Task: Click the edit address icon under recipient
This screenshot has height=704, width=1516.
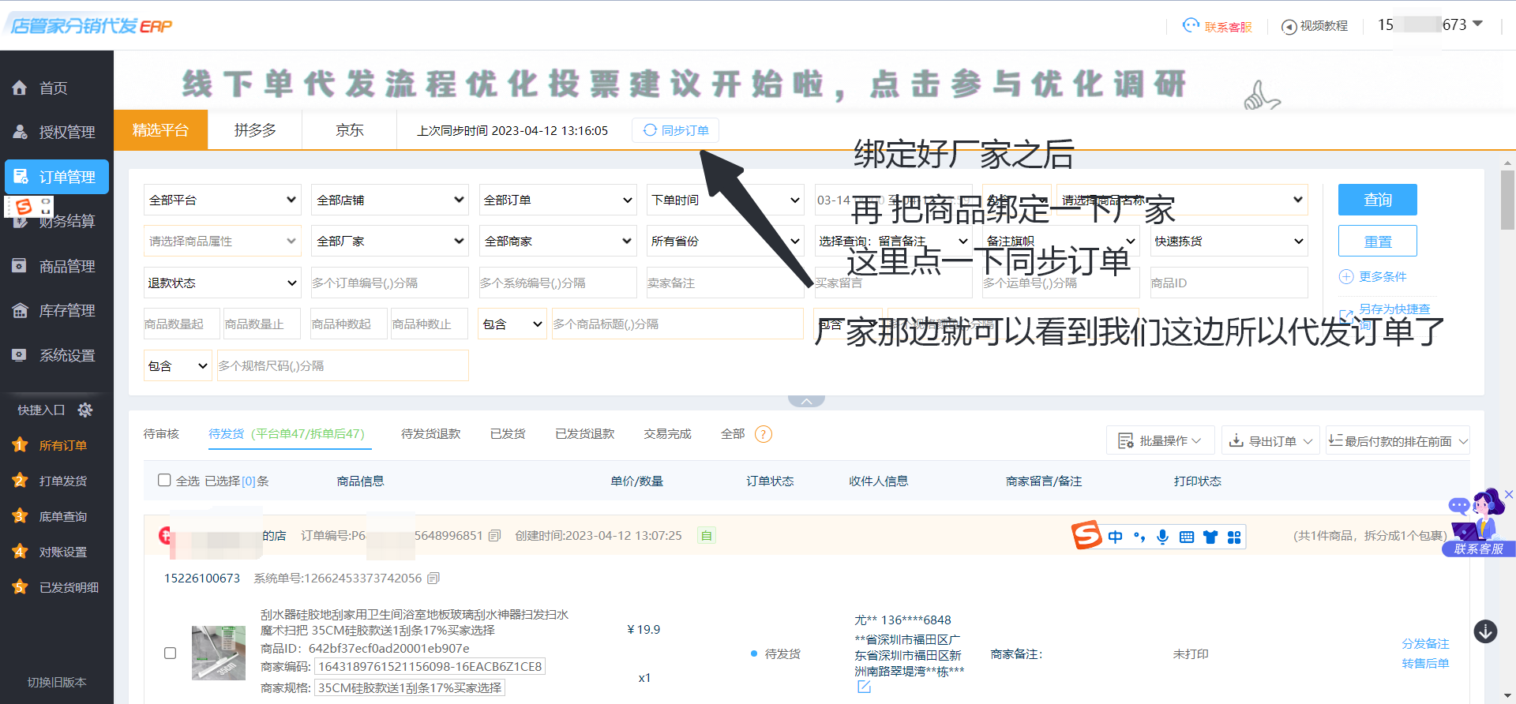Action: tap(864, 687)
